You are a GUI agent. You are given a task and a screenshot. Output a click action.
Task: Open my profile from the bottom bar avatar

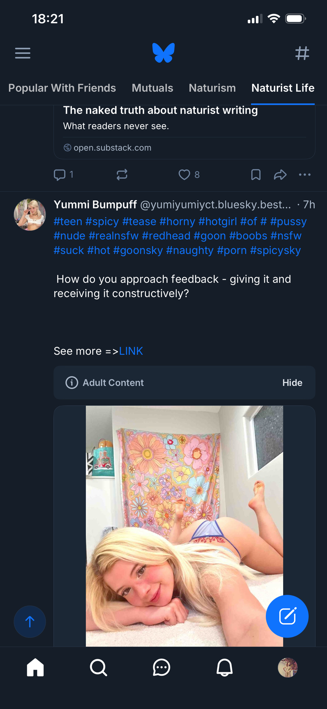tap(287, 668)
